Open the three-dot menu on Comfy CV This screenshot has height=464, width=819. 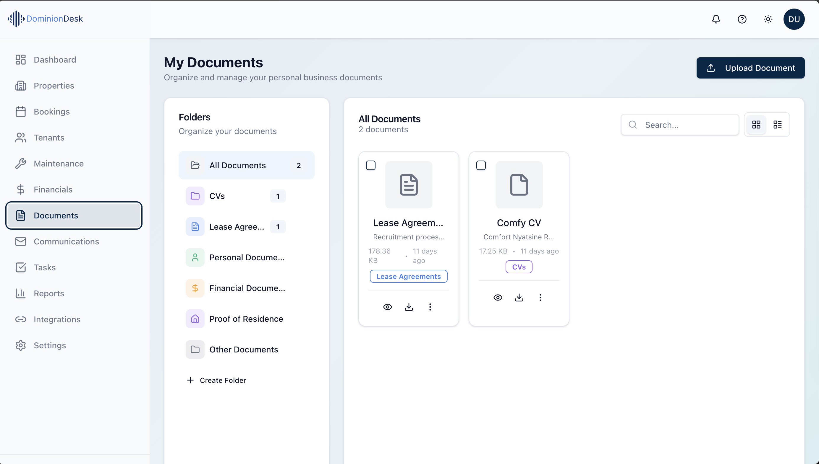(540, 297)
